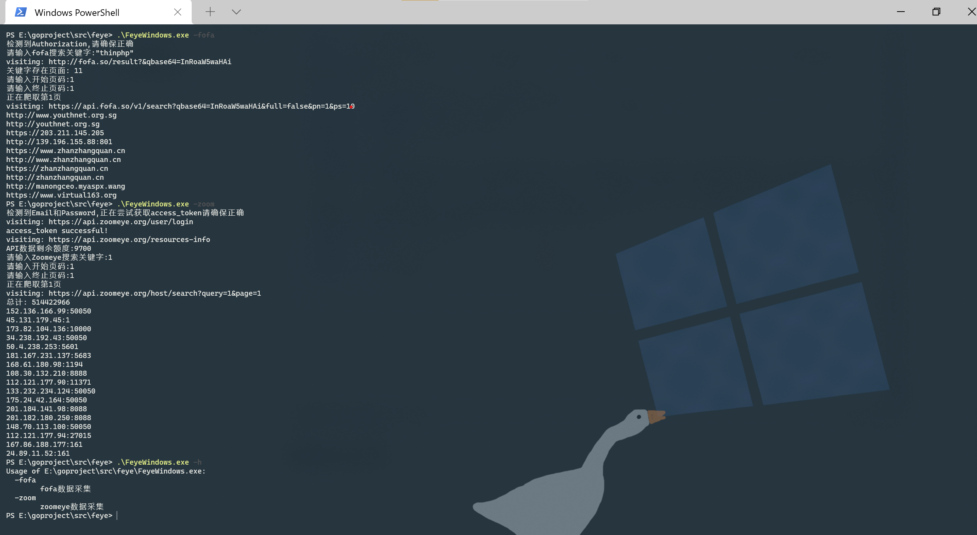Click https://www.zhanzhangquan.cn result
The height and width of the screenshot is (535, 977).
(66, 151)
